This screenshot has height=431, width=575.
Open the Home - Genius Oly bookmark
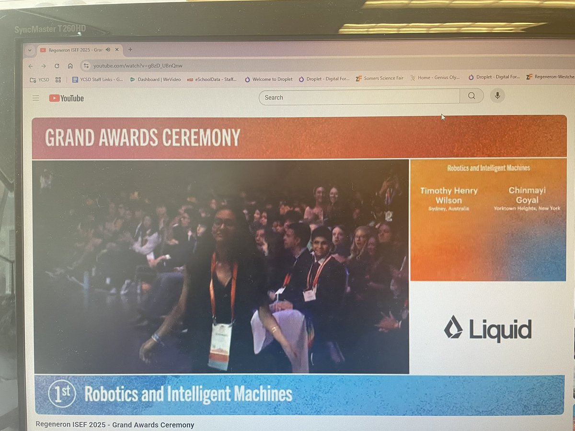coord(435,78)
